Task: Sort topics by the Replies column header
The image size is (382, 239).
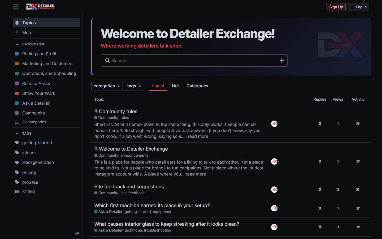Action: 320,99
